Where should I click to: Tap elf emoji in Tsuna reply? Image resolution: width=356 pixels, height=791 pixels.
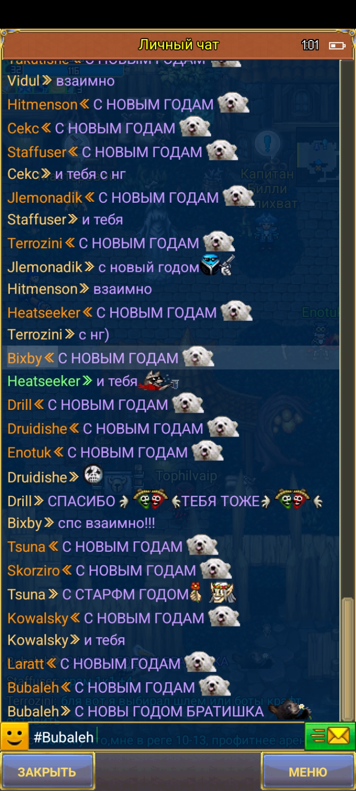click(222, 592)
